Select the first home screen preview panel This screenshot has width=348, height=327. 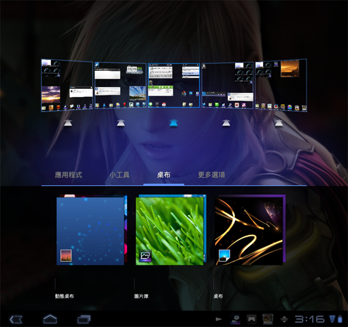67,85
